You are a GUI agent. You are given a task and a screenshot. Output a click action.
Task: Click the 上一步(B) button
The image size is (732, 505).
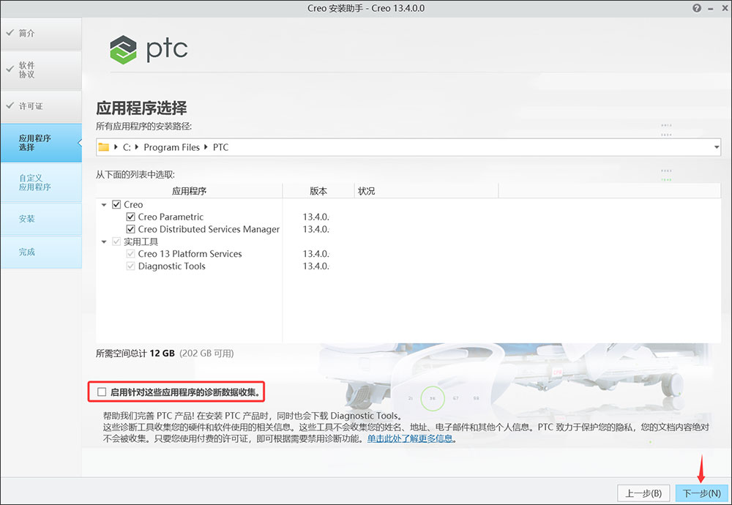(643, 493)
